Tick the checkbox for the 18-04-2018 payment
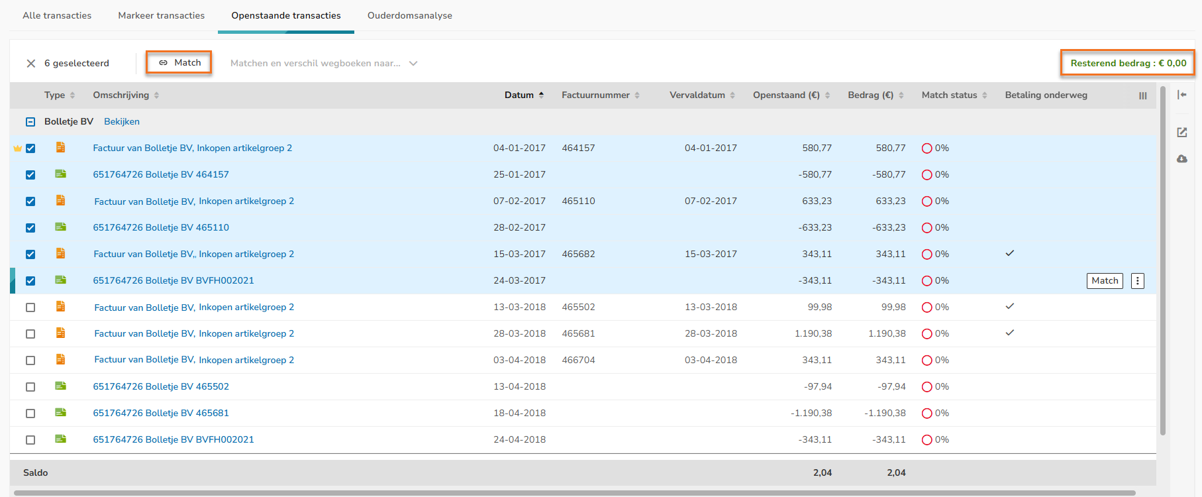 click(30, 414)
